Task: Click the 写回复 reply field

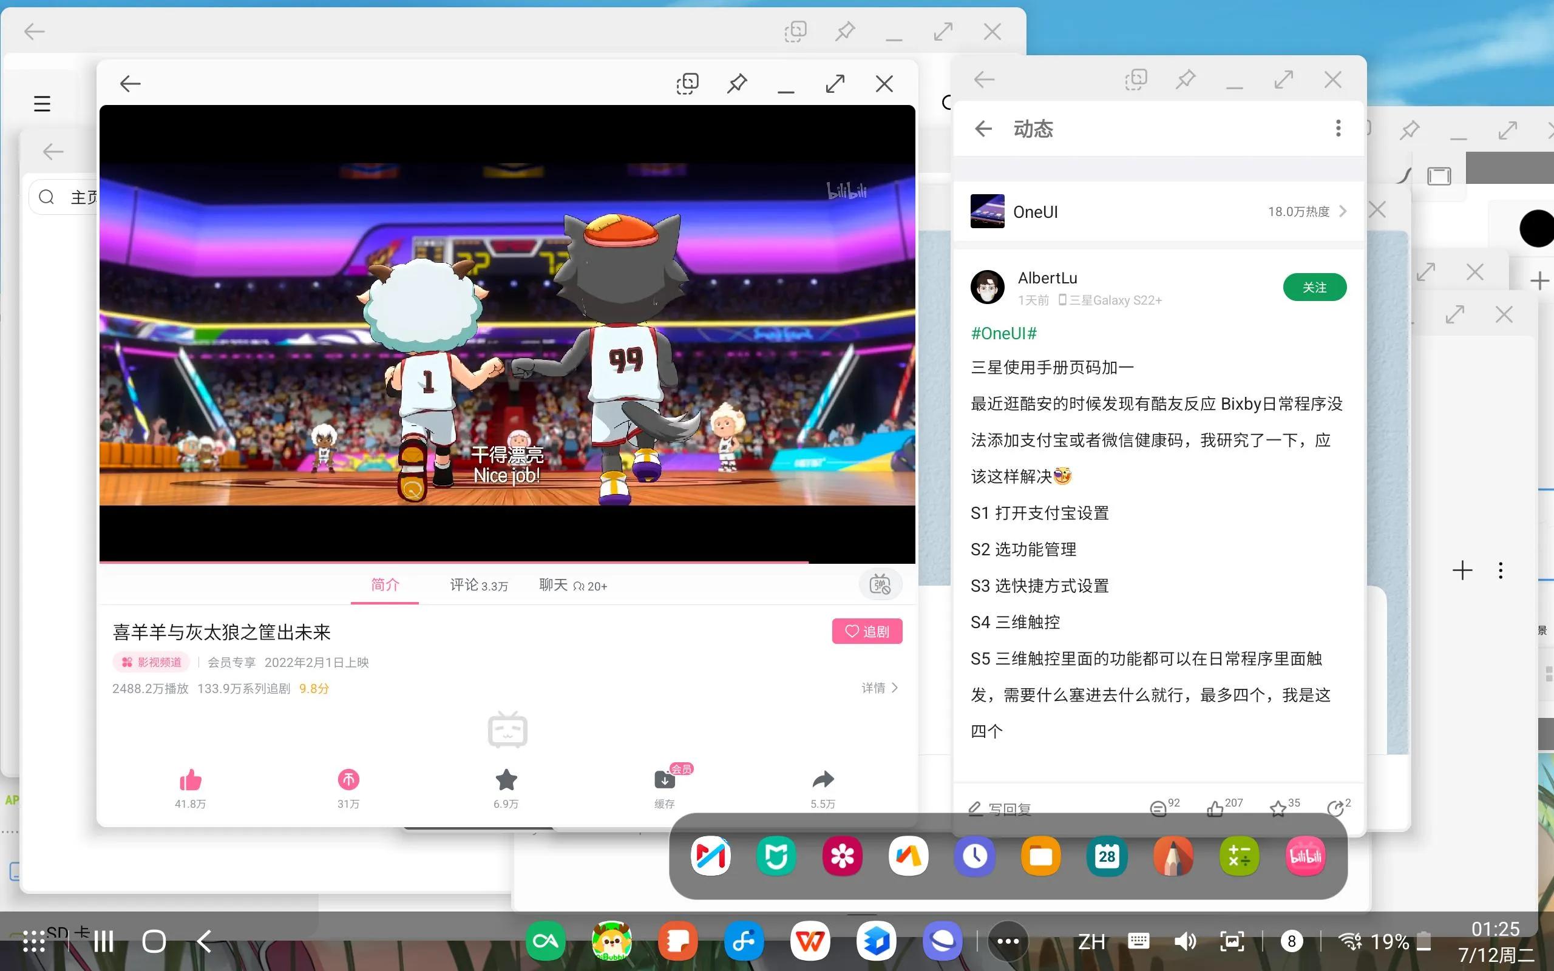Action: (x=1000, y=808)
